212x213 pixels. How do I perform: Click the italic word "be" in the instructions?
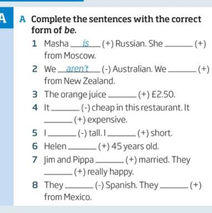[x=69, y=30]
